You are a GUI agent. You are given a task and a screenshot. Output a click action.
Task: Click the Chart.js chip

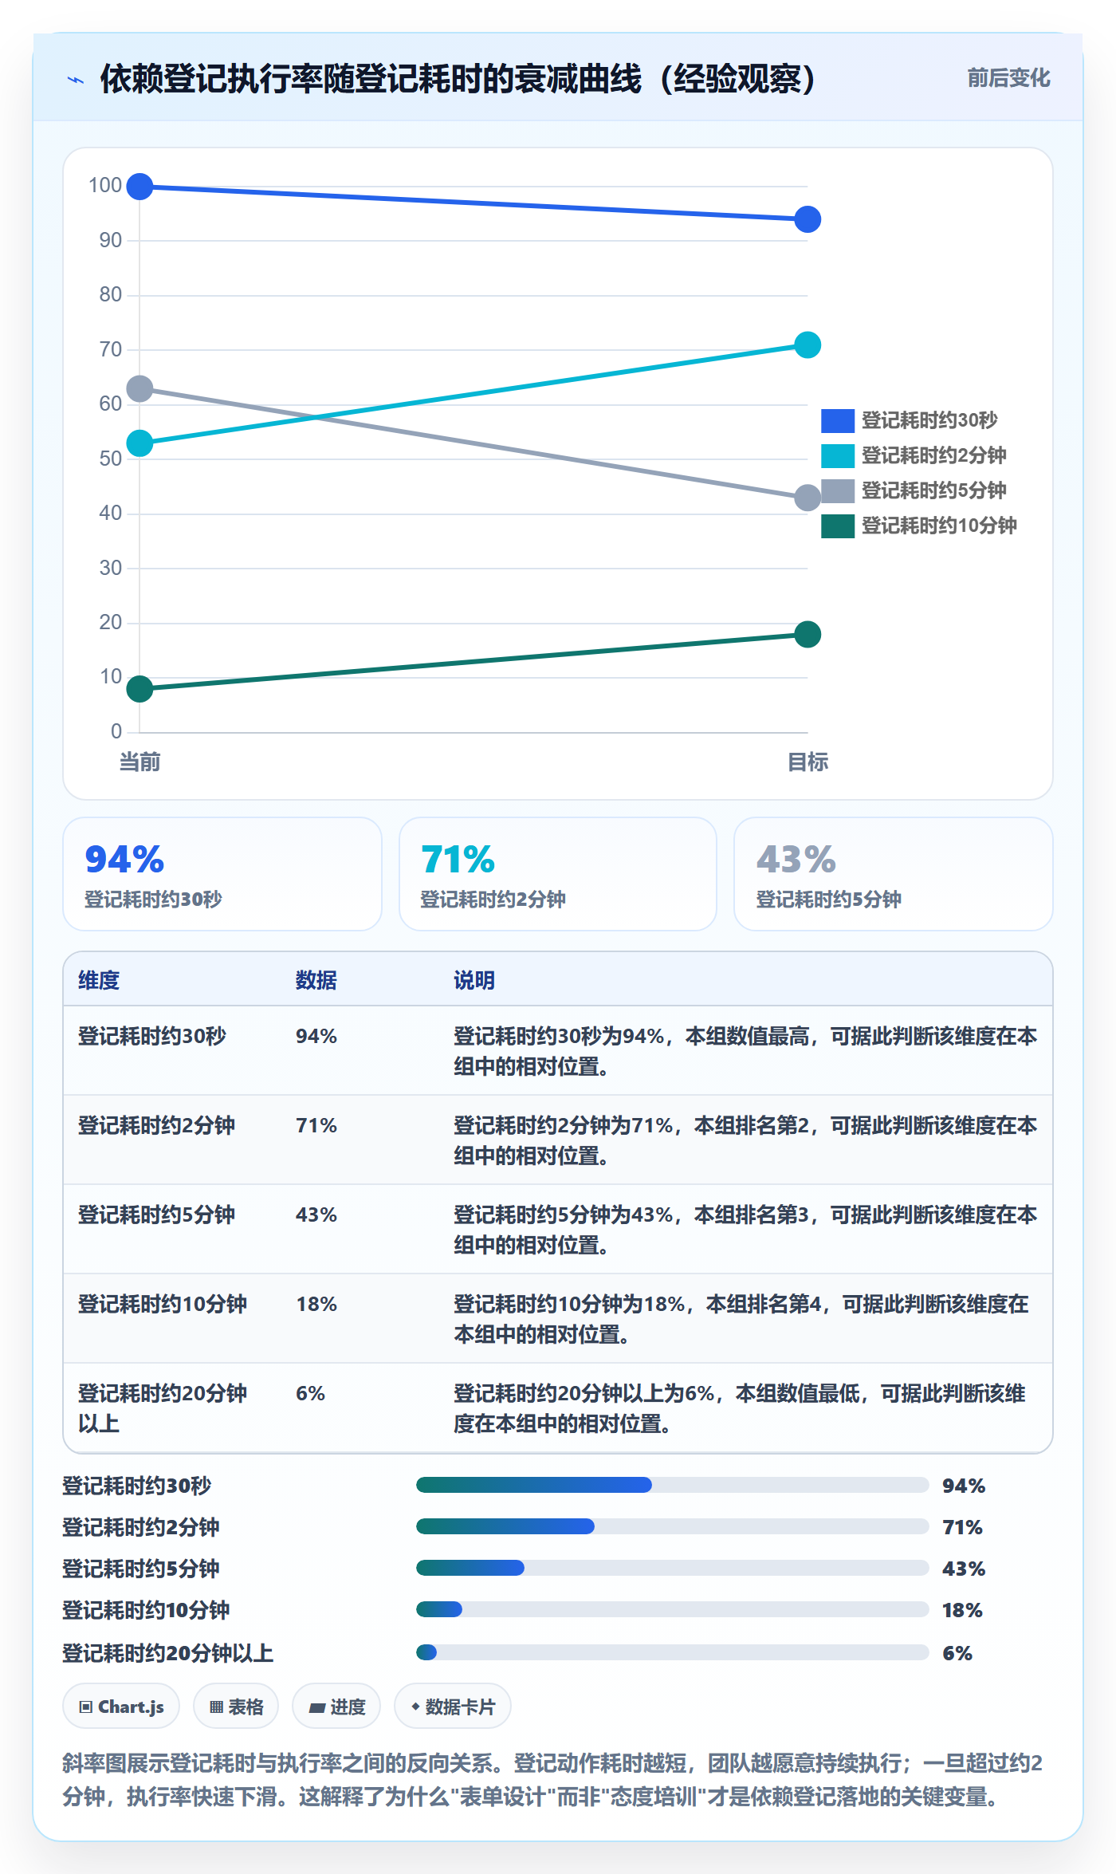click(121, 1707)
